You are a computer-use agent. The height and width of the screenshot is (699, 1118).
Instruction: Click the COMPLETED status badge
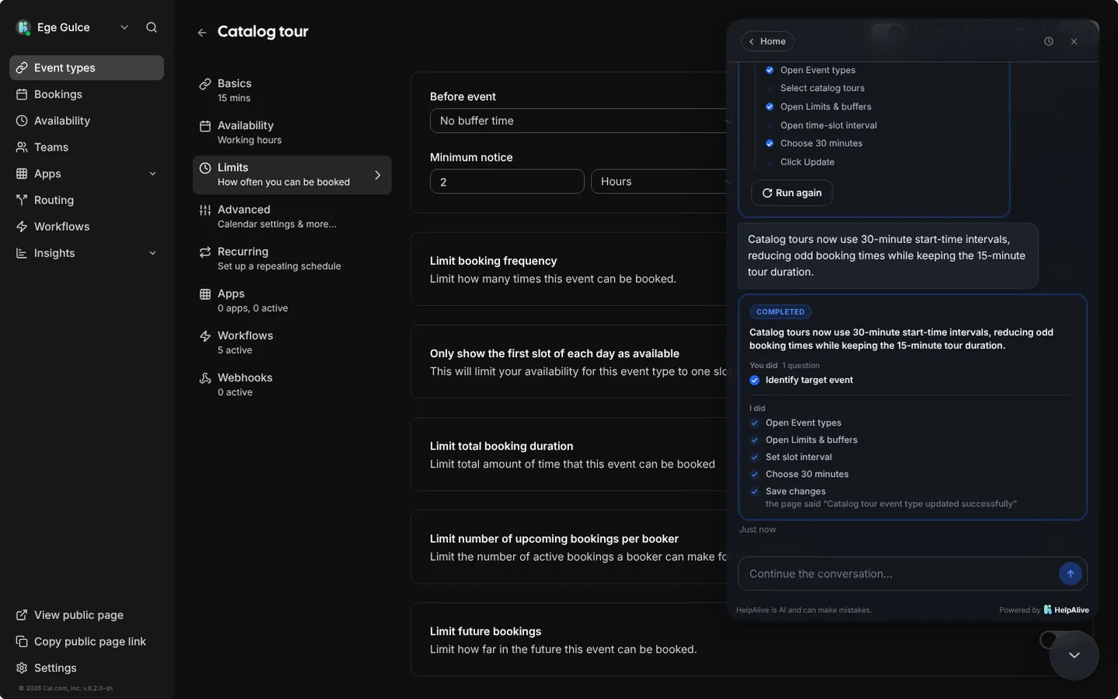click(780, 311)
